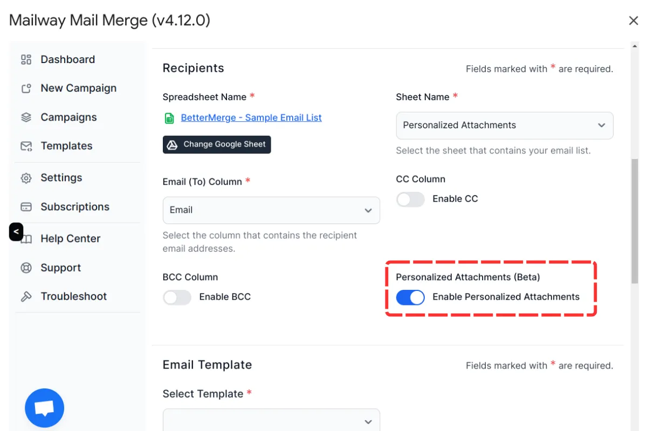Click the Templates envelope icon
This screenshot has width=647, height=431.
26,145
